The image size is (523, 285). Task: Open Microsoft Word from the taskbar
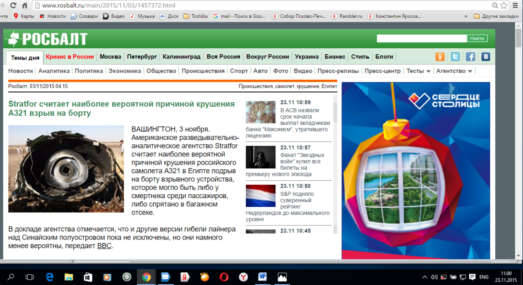(x=263, y=277)
